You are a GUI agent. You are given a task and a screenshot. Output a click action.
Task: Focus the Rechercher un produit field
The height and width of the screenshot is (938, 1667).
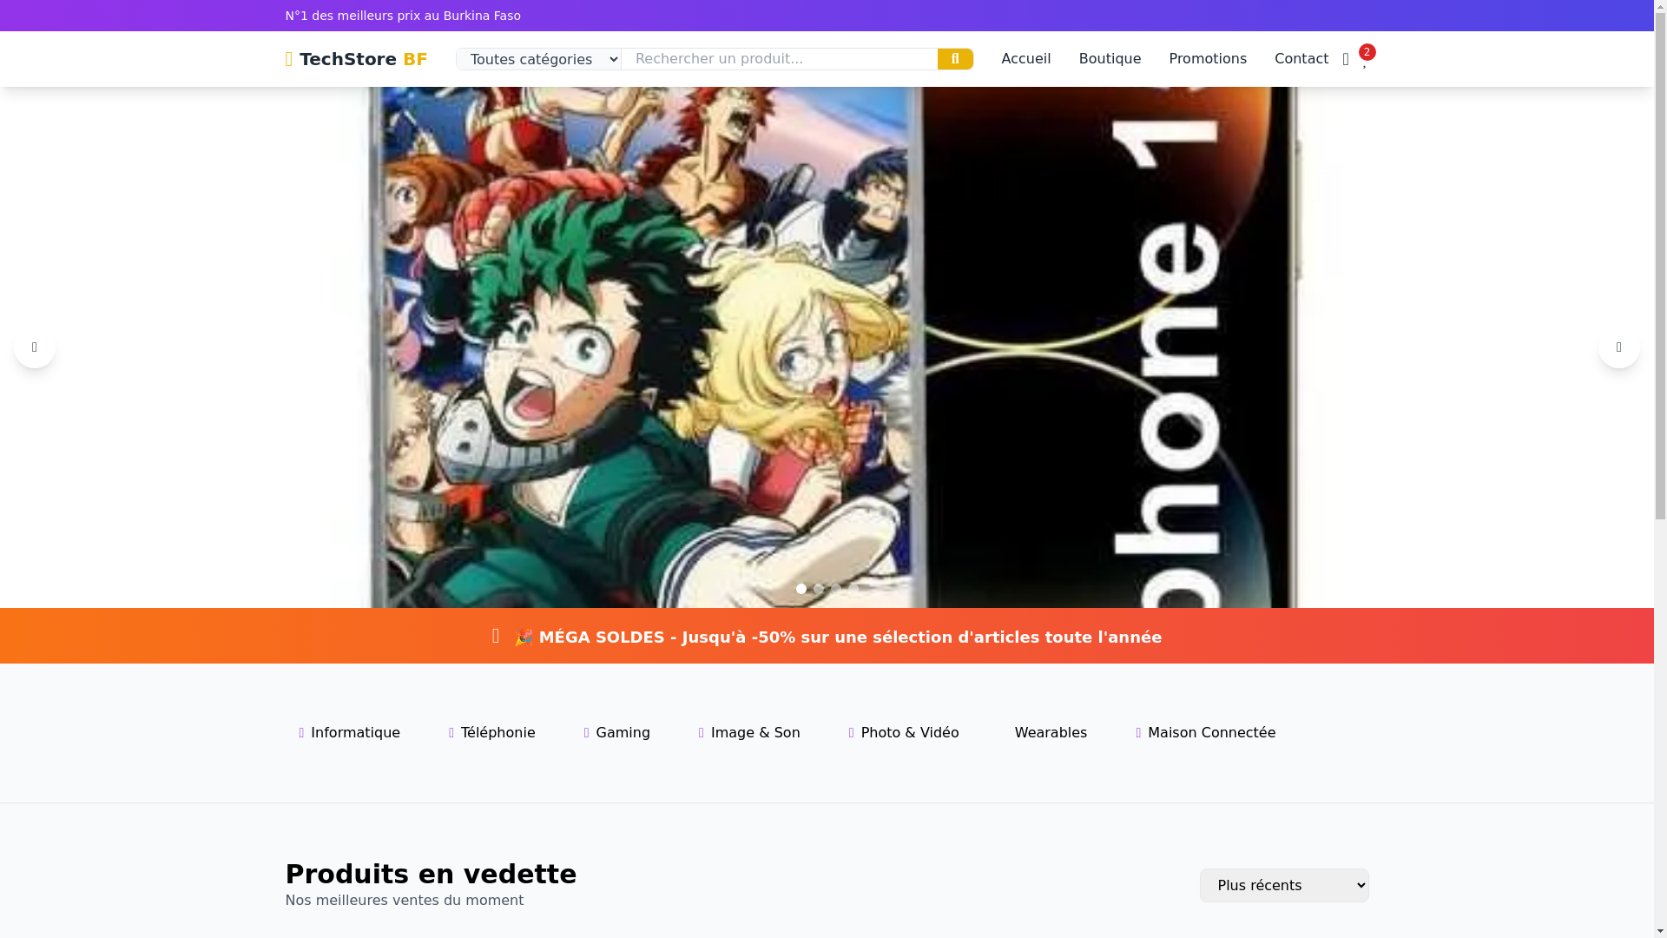coord(779,59)
